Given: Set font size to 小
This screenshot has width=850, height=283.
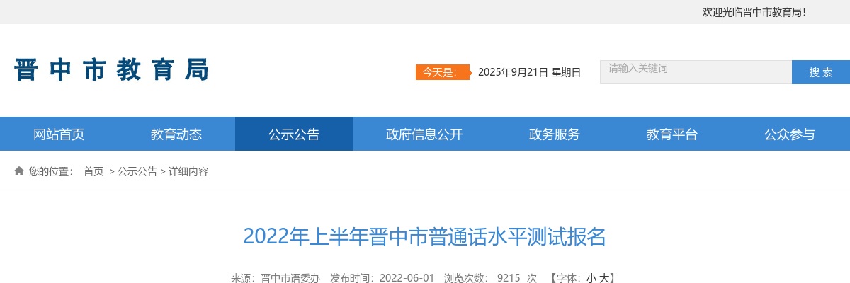Looking at the screenshot, I should pos(590,278).
